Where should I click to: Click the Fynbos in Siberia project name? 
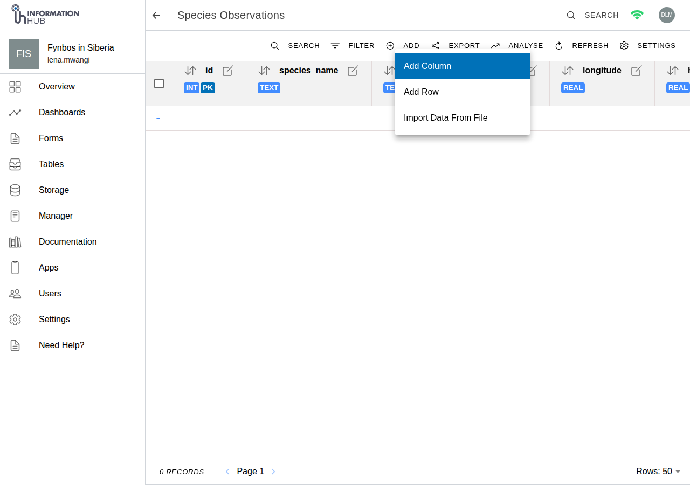pyautogui.click(x=81, y=48)
